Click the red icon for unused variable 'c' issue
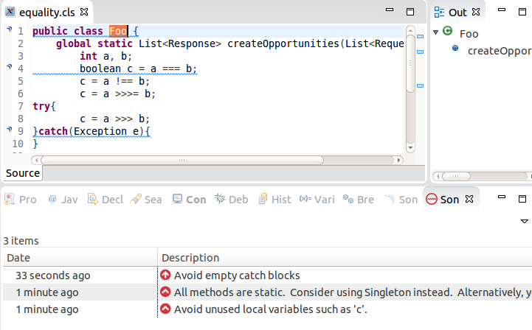This screenshot has width=532, height=330. click(165, 309)
